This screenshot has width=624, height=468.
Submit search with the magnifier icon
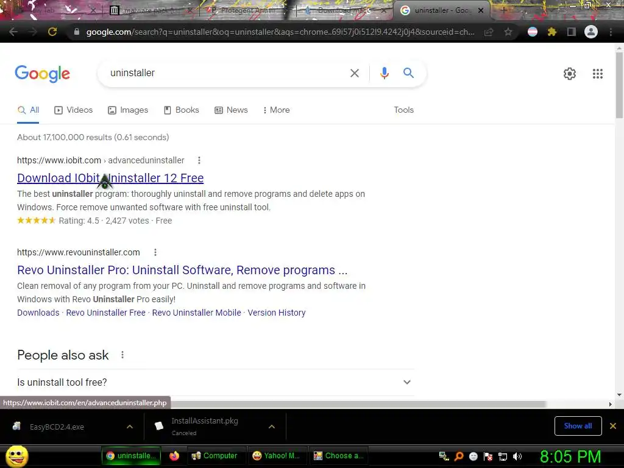408,73
